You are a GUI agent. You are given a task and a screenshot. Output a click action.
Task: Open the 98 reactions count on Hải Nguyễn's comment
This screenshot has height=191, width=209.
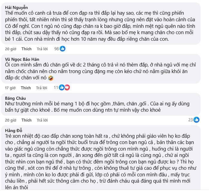[x=57, y=48]
